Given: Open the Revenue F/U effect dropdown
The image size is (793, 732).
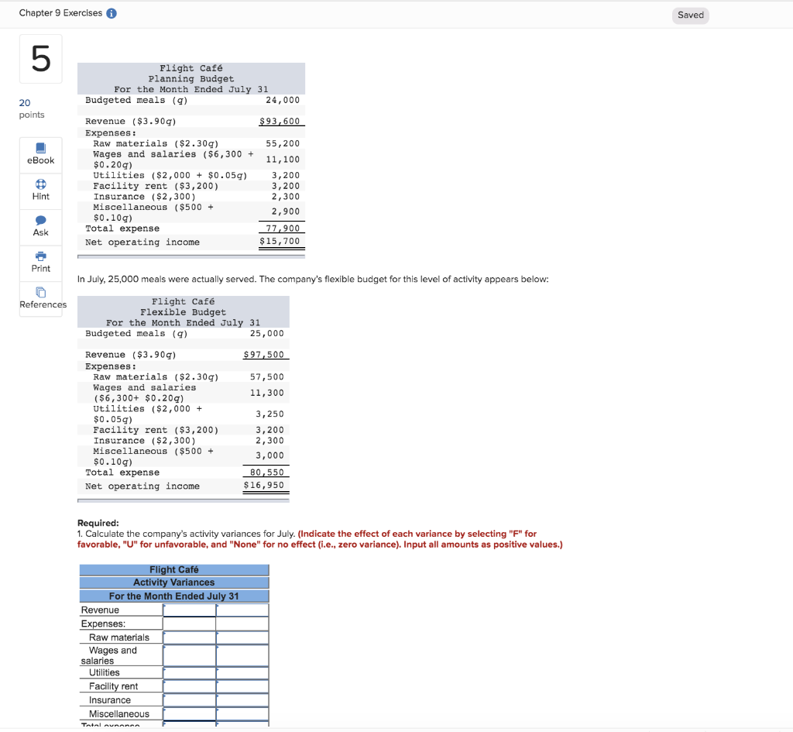Looking at the screenshot, I should point(242,610).
